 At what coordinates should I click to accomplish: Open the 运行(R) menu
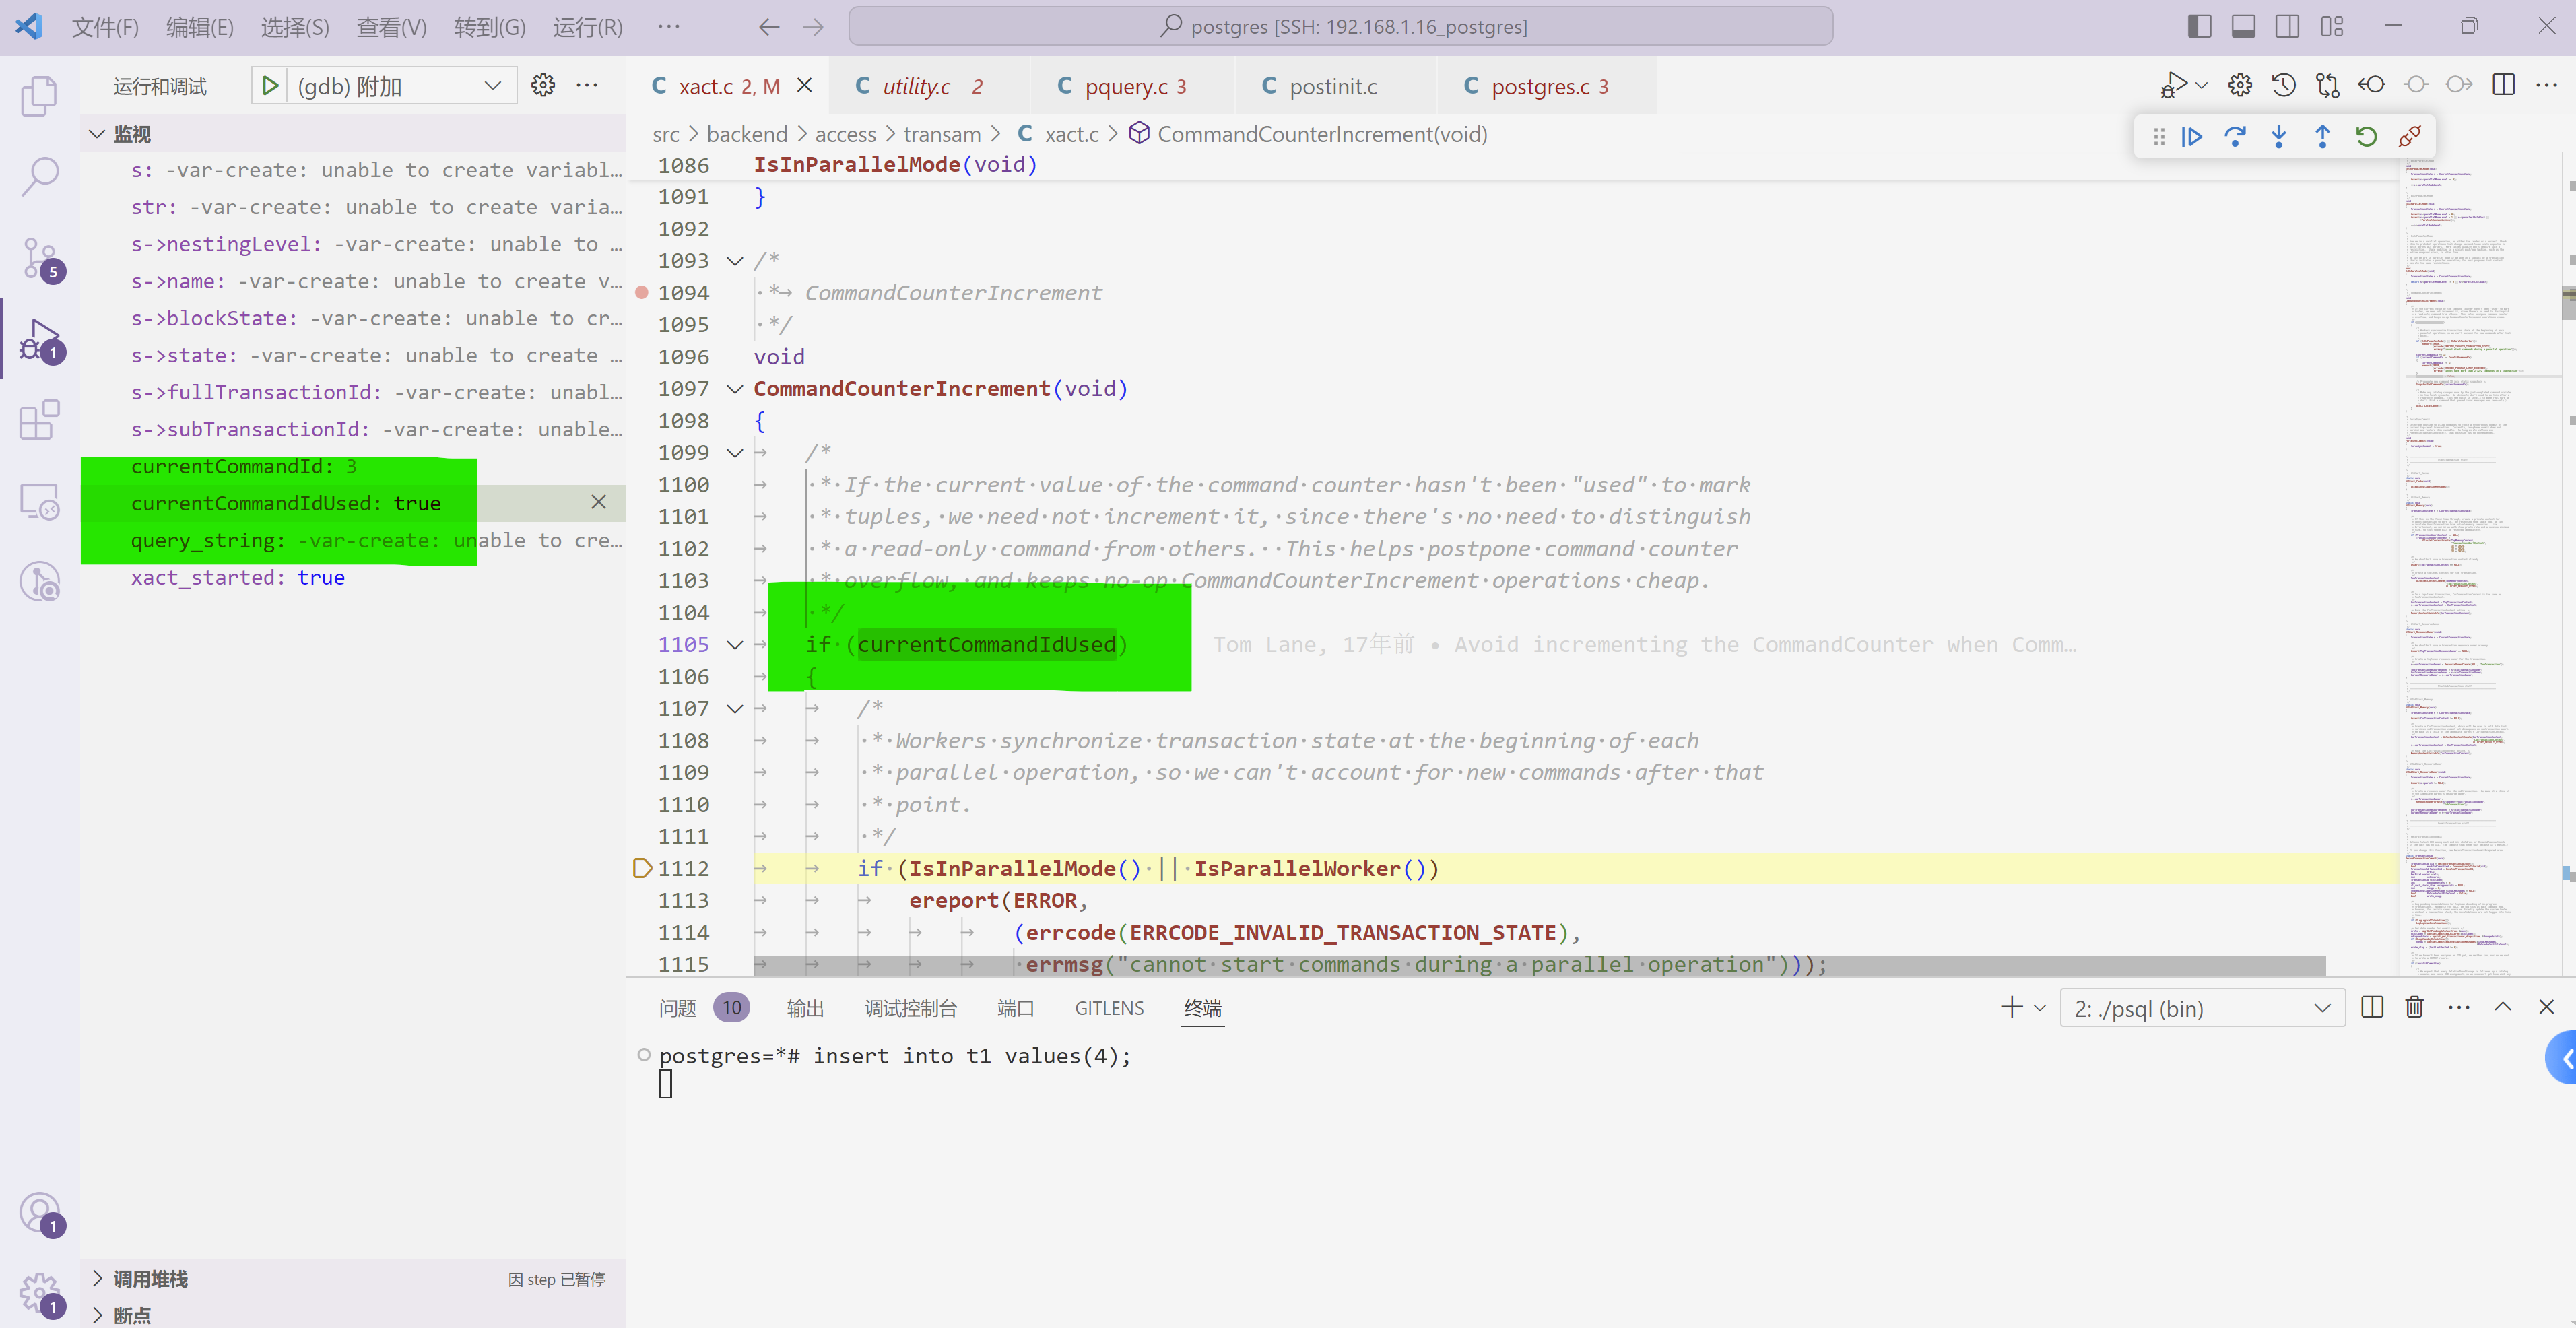(588, 27)
